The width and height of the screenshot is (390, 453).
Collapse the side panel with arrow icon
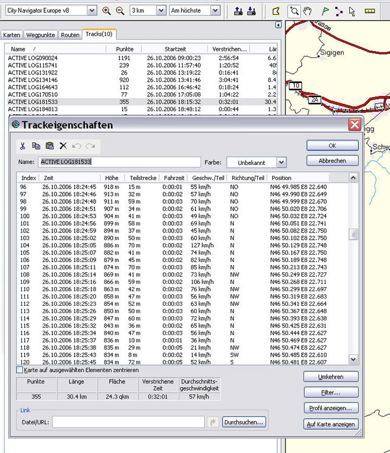(x=278, y=25)
